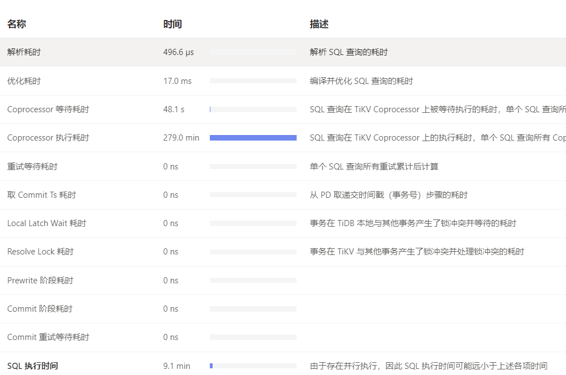Click the 名称 column header

[17, 24]
